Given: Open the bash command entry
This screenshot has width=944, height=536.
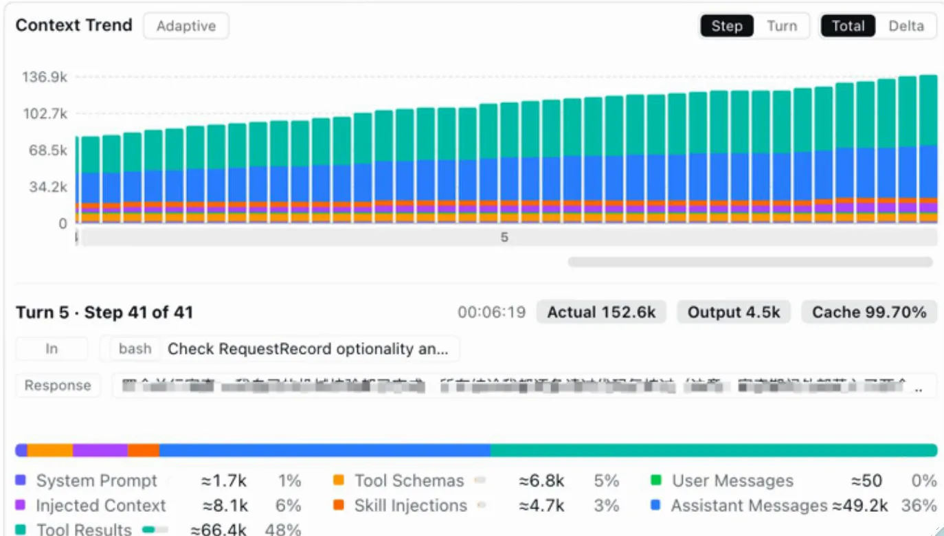Looking at the screenshot, I should (x=280, y=349).
